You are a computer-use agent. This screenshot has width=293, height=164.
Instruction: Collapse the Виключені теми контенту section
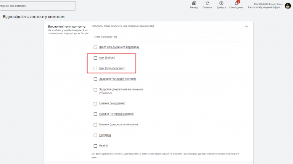pyautogui.click(x=246, y=27)
